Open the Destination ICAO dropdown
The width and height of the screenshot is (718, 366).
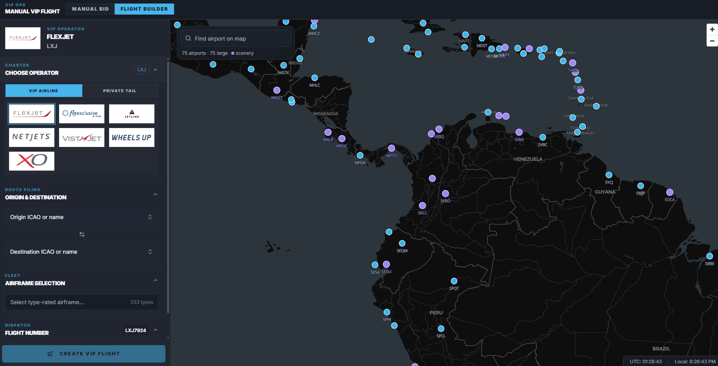pyautogui.click(x=82, y=252)
